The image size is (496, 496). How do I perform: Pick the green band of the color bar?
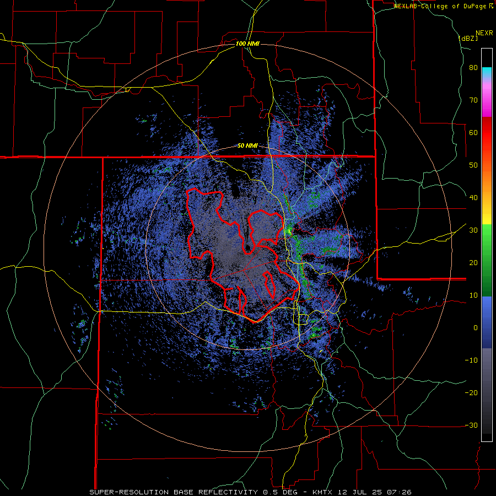click(x=487, y=260)
